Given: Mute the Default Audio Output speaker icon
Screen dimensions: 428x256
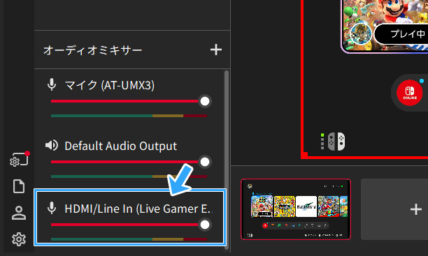Looking at the screenshot, I should (52, 145).
